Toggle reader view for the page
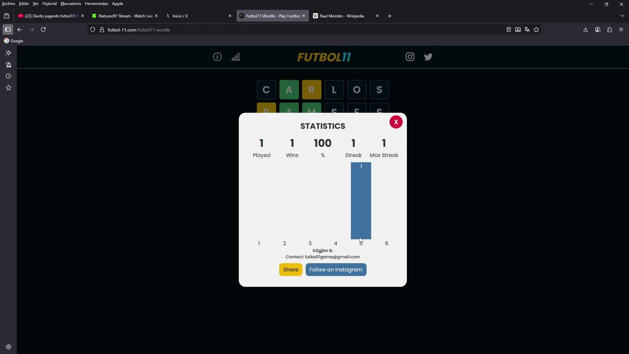 pyautogui.click(x=509, y=29)
